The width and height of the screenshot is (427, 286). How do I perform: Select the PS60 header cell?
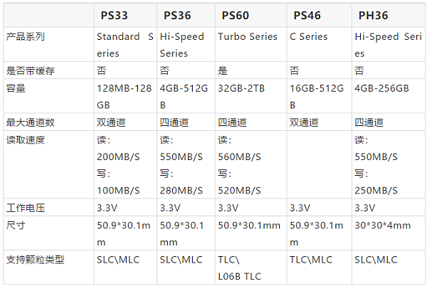point(236,16)
